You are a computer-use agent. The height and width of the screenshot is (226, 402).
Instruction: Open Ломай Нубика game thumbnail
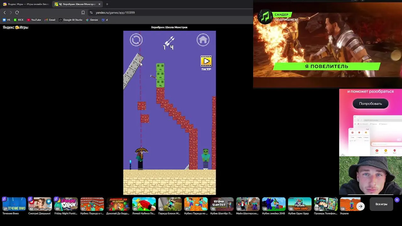click(x=144, y=204)
